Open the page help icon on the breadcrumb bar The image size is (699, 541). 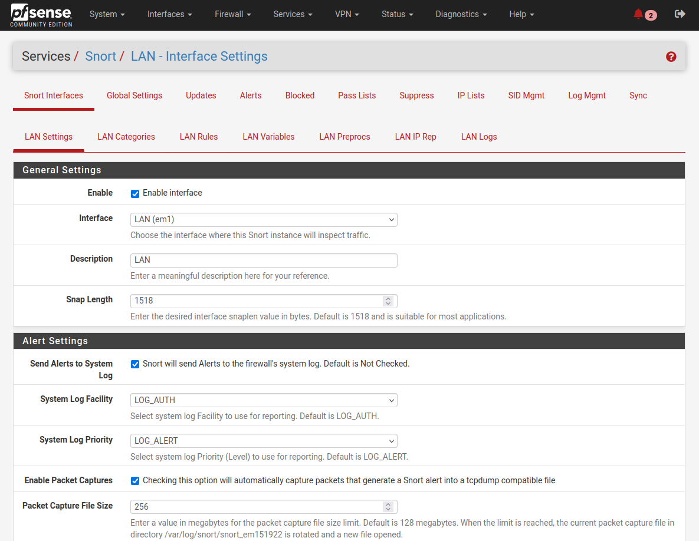[x=671, y=57]
